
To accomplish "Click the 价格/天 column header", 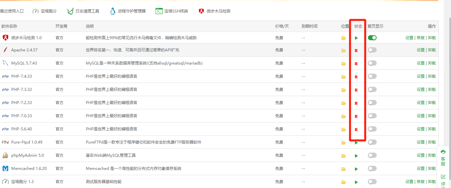I will pos(282,26).
